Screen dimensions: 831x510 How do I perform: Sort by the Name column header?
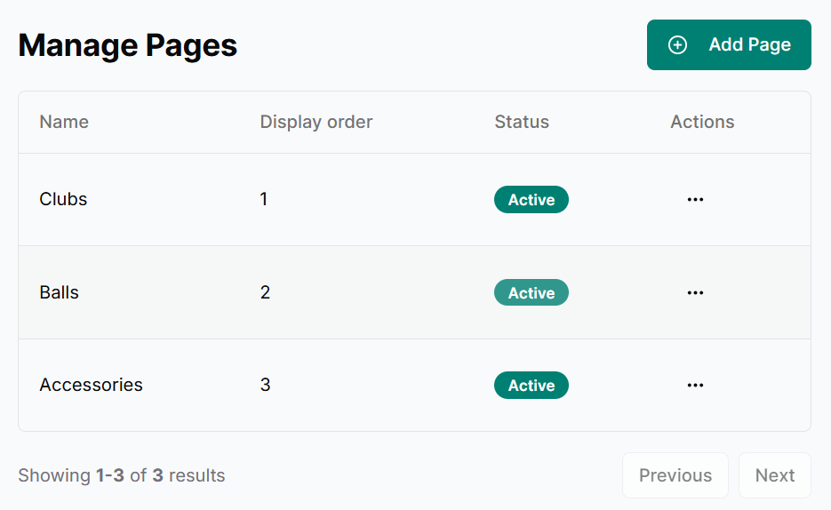[x=64, y=122]
